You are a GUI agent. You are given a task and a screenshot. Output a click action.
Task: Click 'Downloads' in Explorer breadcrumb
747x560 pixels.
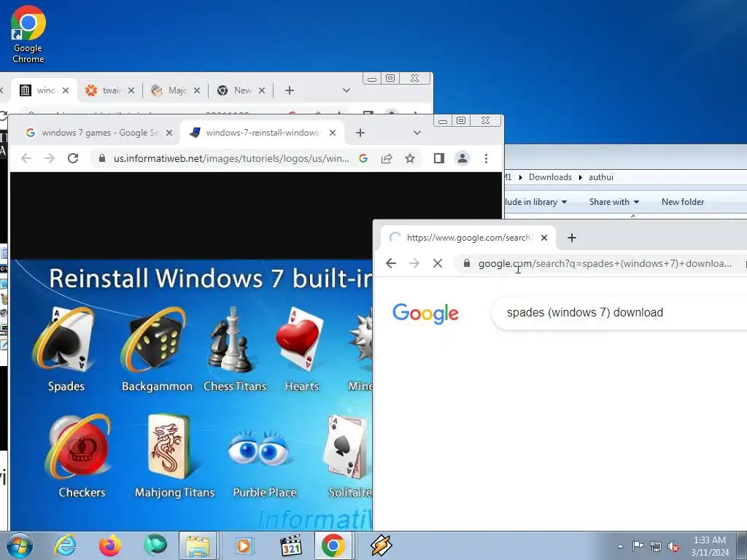[550, 177]
